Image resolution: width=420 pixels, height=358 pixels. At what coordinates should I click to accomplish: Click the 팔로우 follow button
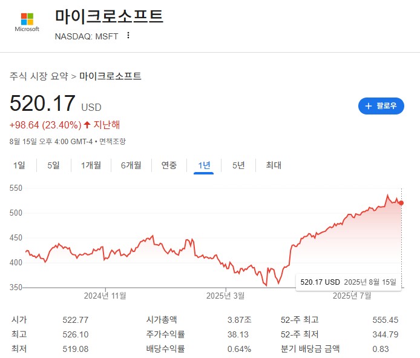click(381, 106)
